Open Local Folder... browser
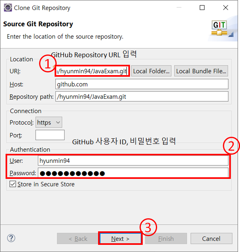Image resolution: width=240 pixels, height=252 pixels. [151, 71]
